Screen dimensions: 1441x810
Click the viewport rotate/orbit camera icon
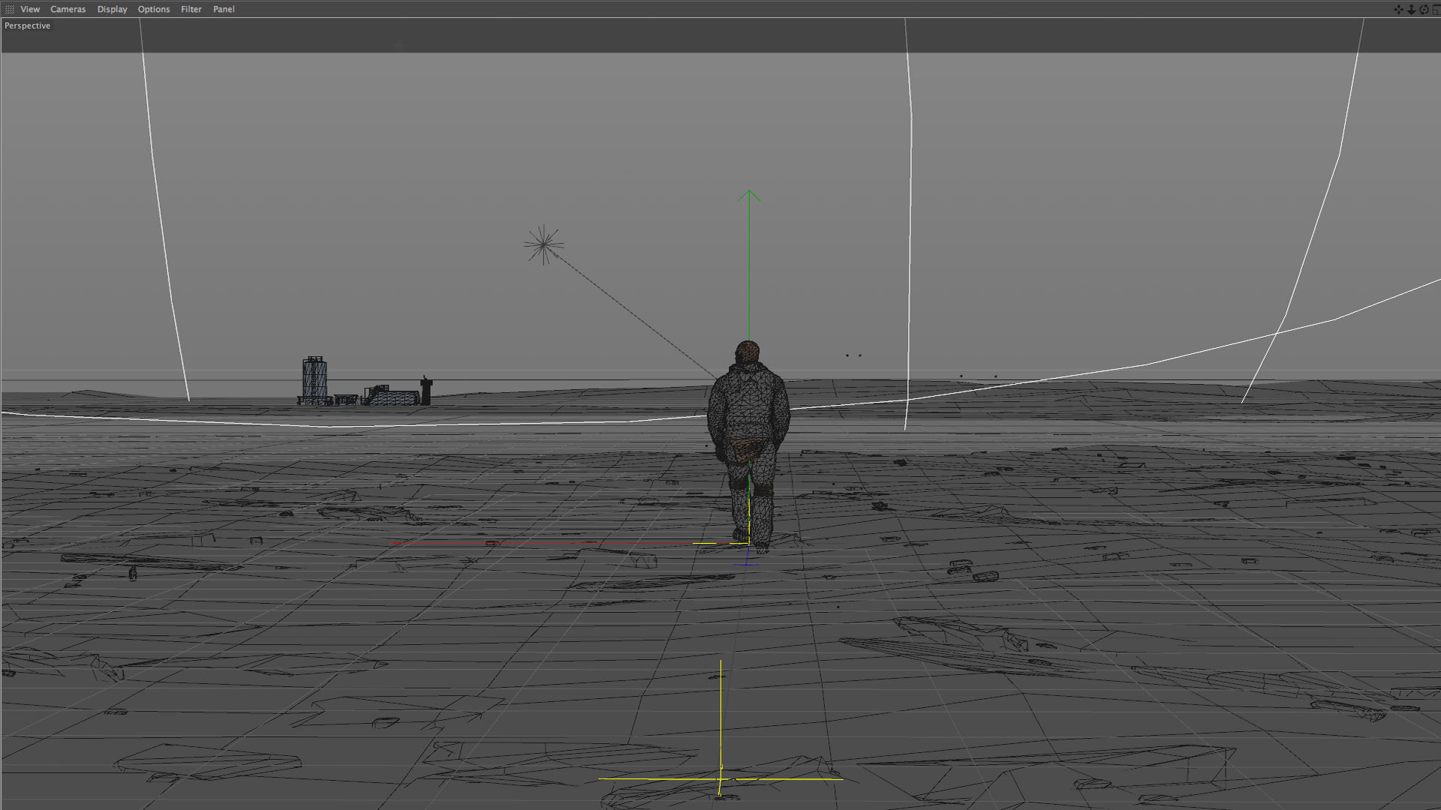[x=1424, y=10]
